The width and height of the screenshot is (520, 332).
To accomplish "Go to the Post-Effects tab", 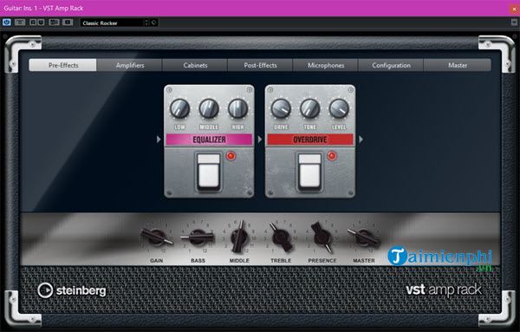I will click(260, 65).
